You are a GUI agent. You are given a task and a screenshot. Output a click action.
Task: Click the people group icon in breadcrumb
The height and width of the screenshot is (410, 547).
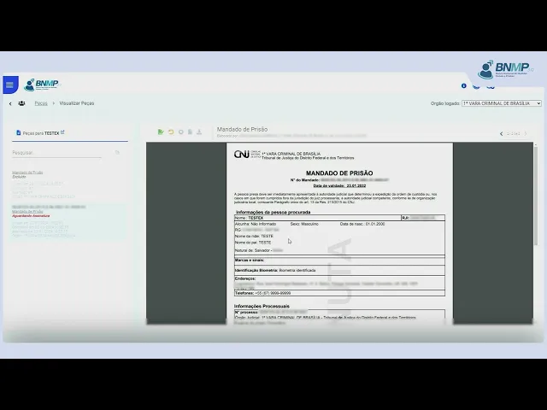(21, 103)
